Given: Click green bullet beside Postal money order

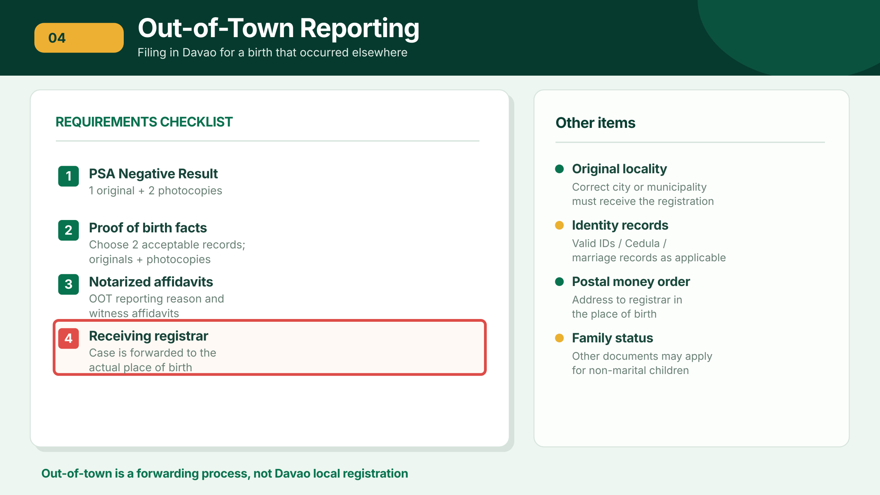Looking at the screenshot, I should (x=559, y=282).
